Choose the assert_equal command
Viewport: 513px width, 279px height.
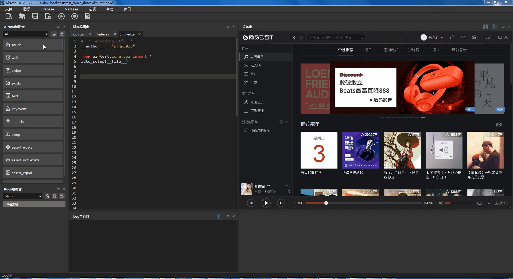click(33, 173)
